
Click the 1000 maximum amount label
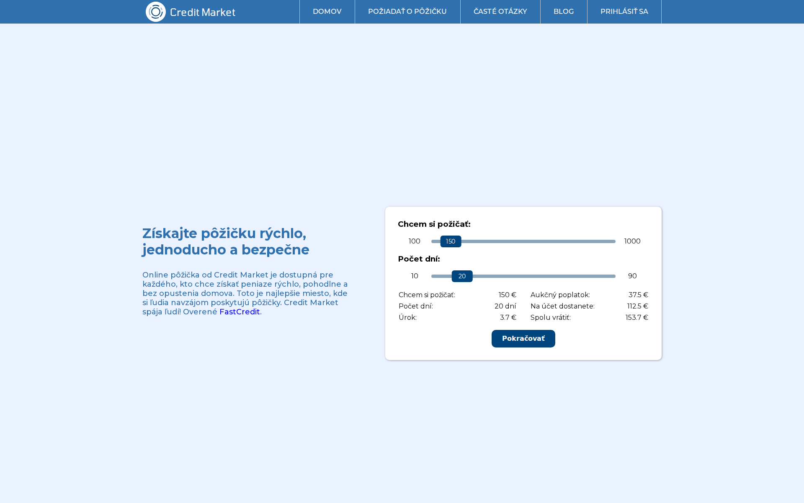632,241
